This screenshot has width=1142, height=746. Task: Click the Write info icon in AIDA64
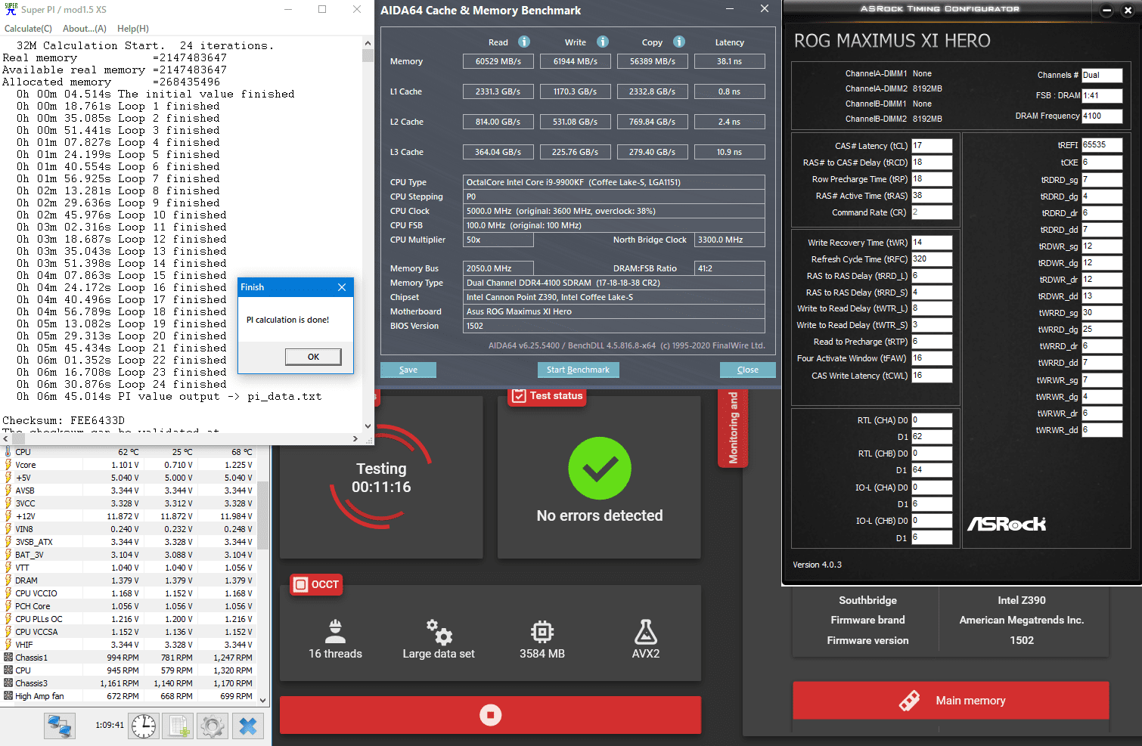[603, 42]
